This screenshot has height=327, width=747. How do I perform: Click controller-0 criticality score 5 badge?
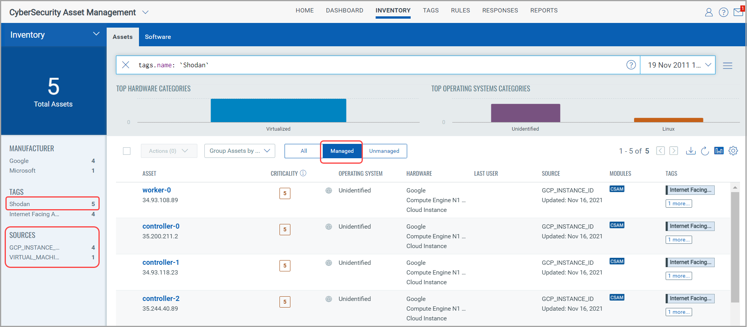(285, 229)
